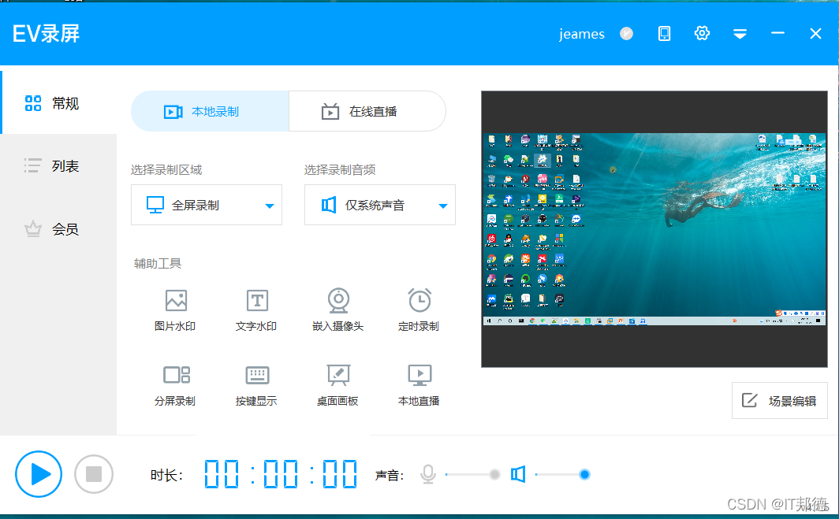Open the 按键显示 keystroke display tool

click(x=257, y=385)
